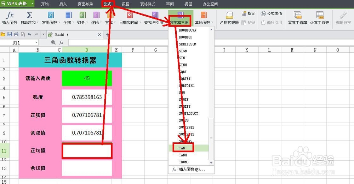Click the 计算工作表 calculate sheet icon
The image size is (354, 184).
tap(320, 15)
